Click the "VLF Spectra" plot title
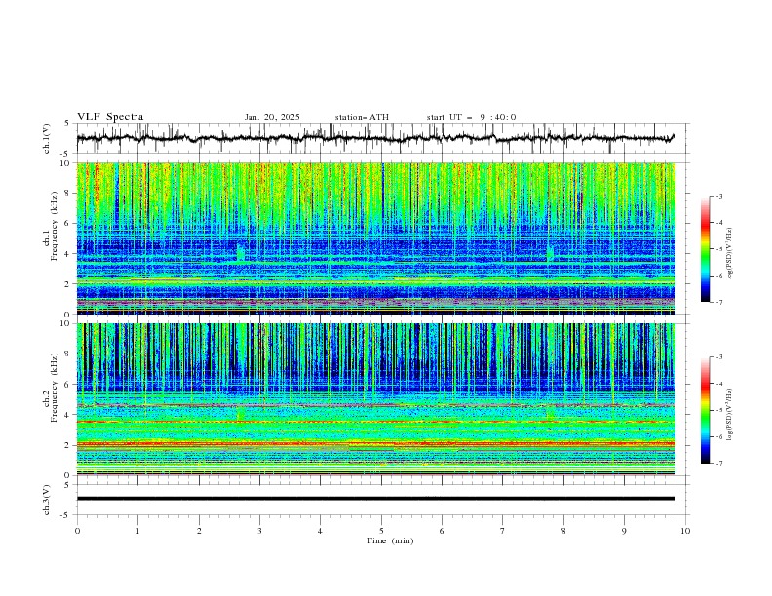The height and width of the screenshot is (596, 772). click(x=110, y=117)
